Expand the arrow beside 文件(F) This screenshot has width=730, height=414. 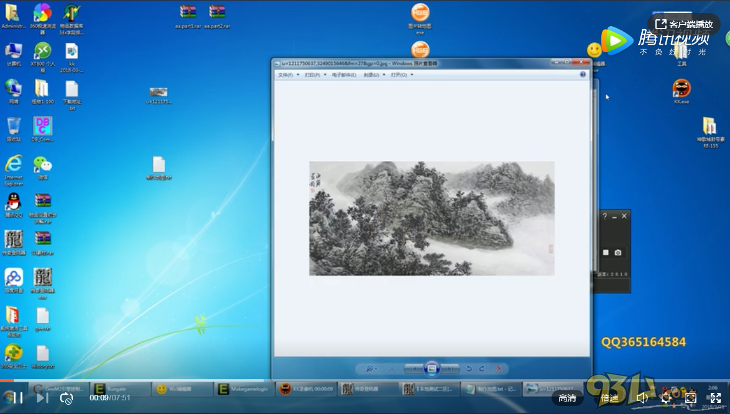[298, 75]
